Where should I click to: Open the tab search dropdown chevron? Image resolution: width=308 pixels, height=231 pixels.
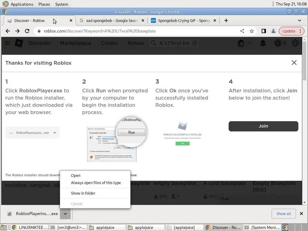pos(300,20)
